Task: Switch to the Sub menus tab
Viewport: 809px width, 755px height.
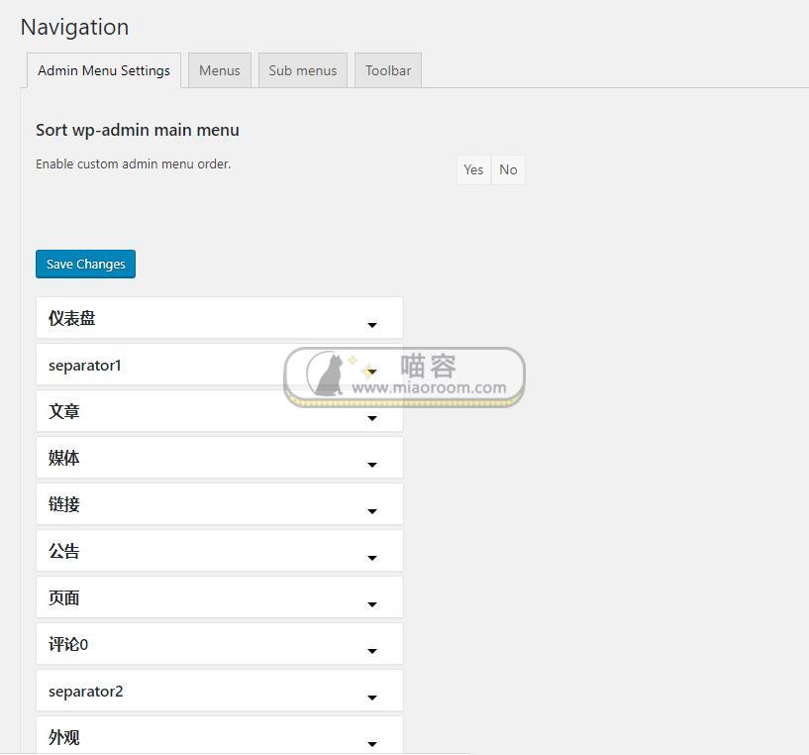Action: point(302,70)
